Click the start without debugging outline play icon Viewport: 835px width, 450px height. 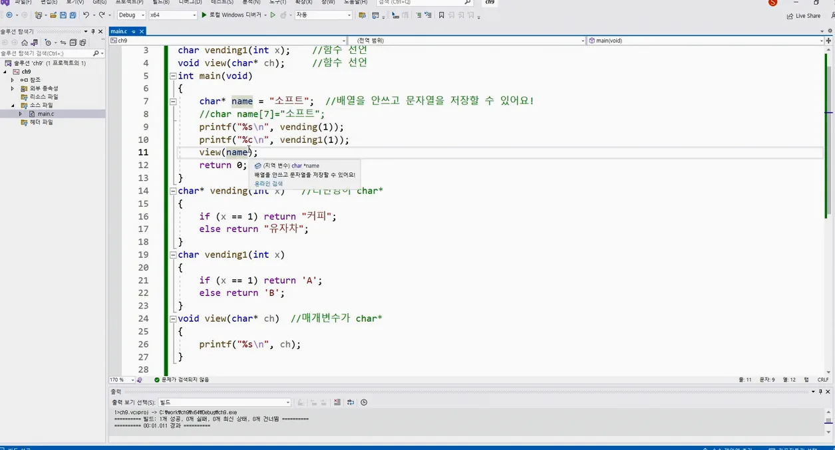(x=273, y=15)
